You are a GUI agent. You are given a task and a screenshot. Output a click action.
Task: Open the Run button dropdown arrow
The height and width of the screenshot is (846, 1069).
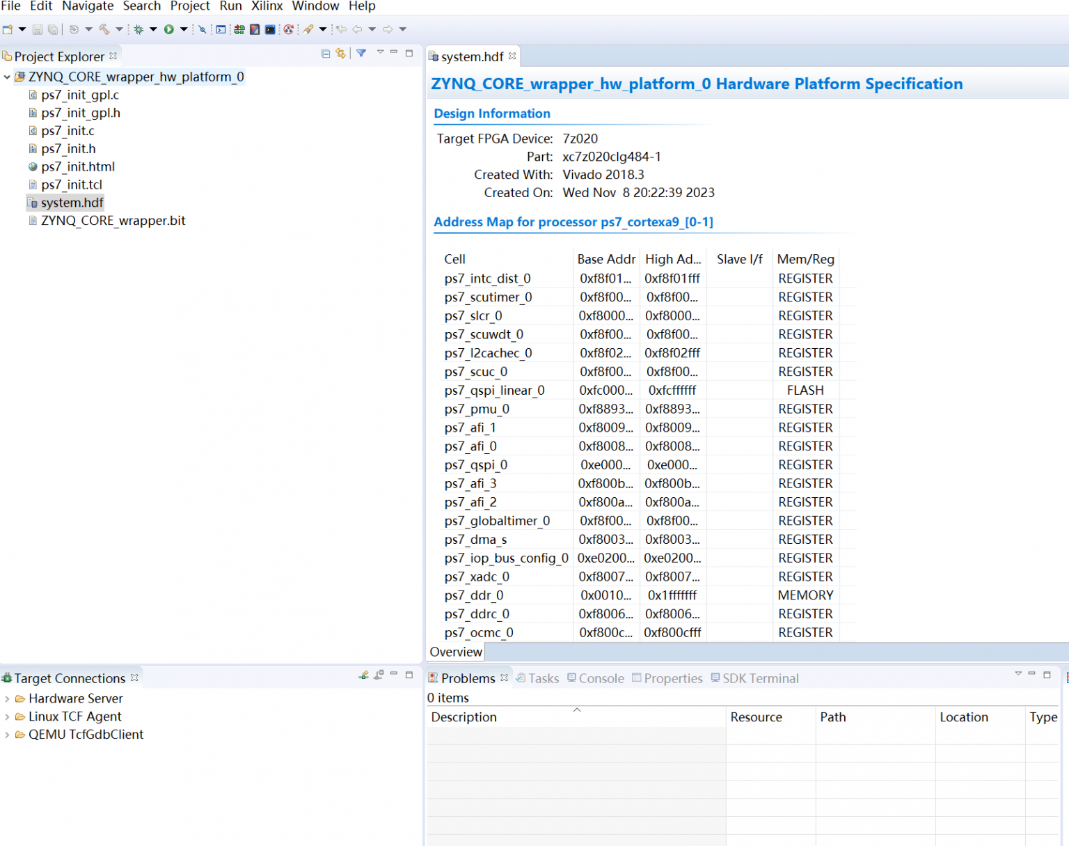[184, 29]
